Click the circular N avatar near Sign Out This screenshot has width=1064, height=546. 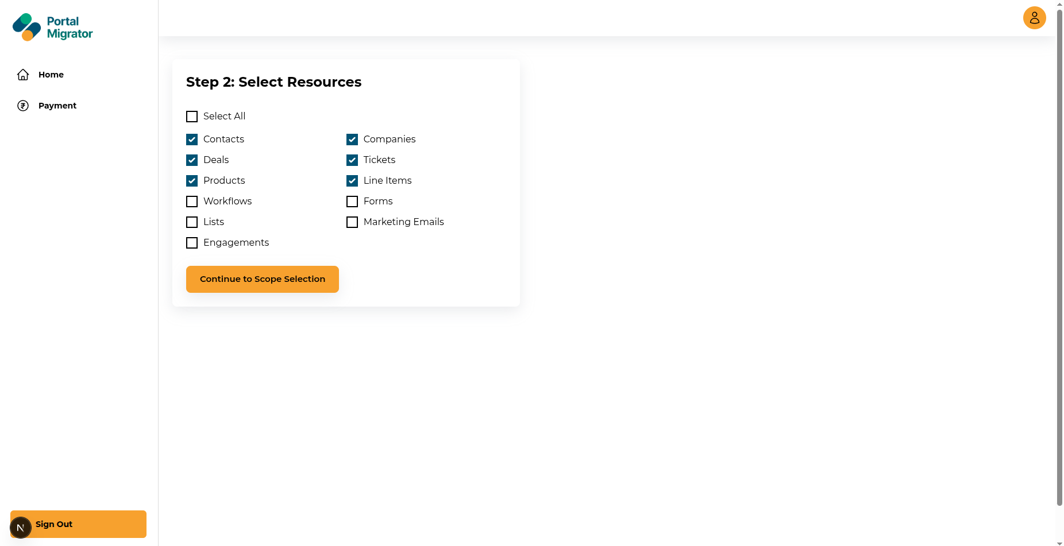(x=21, y=527)
